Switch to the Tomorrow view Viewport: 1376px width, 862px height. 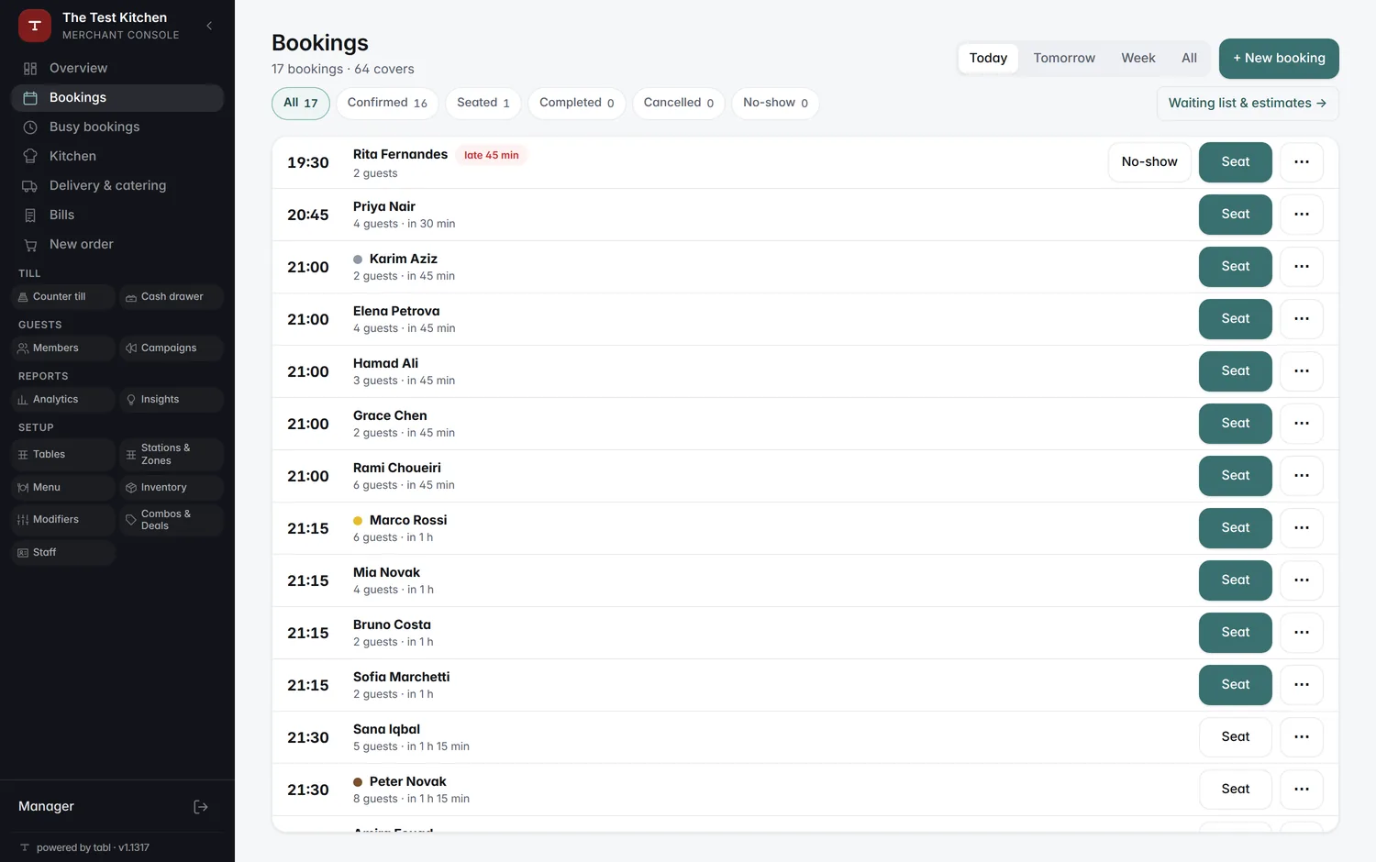pos(1064,58)
